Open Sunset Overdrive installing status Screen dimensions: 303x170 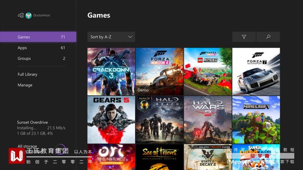tap(41, 128)
